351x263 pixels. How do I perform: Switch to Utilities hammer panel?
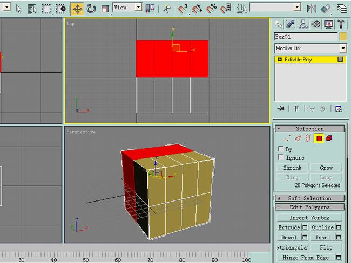pyautogui.click(x=341, y=24)
